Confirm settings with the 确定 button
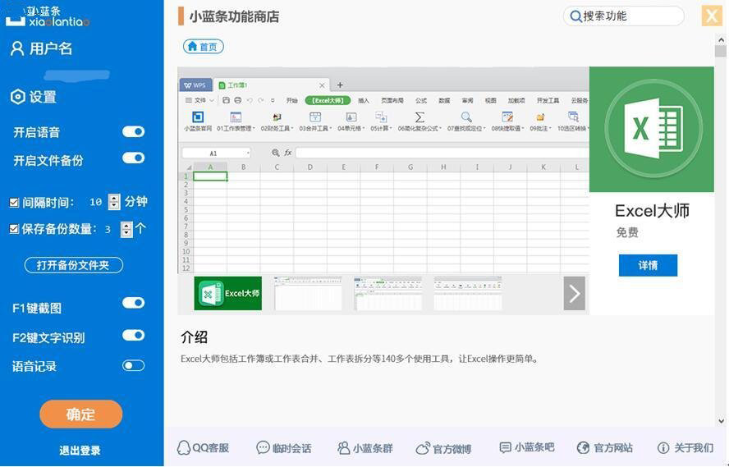Image resolution: width=729 pixels, height=467 pixels. (x=81, y=414)
